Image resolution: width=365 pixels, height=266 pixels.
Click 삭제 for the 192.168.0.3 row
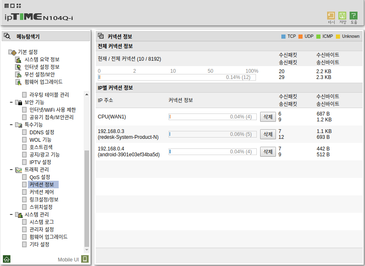268,134
